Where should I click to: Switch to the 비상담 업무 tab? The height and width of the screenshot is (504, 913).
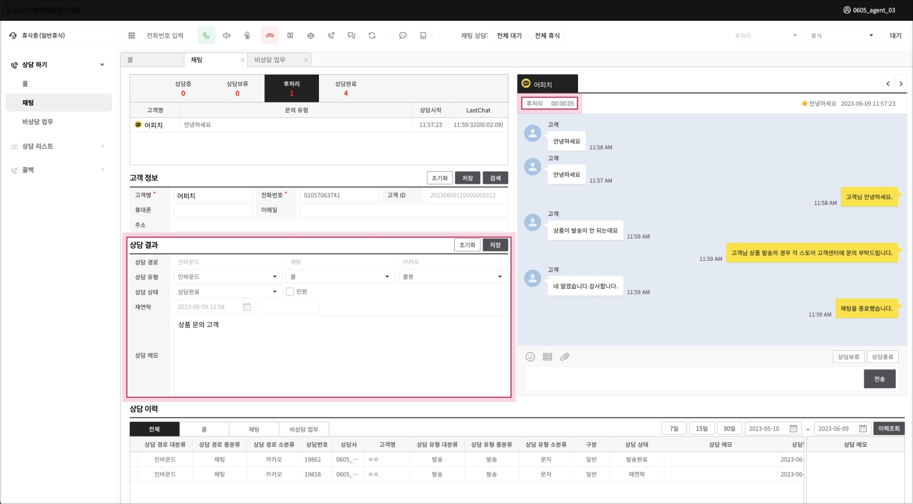point(270,60)
